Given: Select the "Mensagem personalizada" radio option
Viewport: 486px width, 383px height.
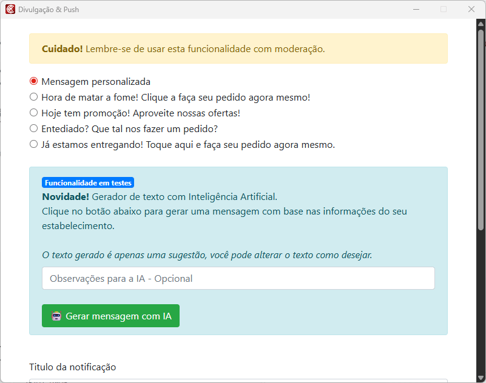Looking at the screenshot, I should coord(34,81).
